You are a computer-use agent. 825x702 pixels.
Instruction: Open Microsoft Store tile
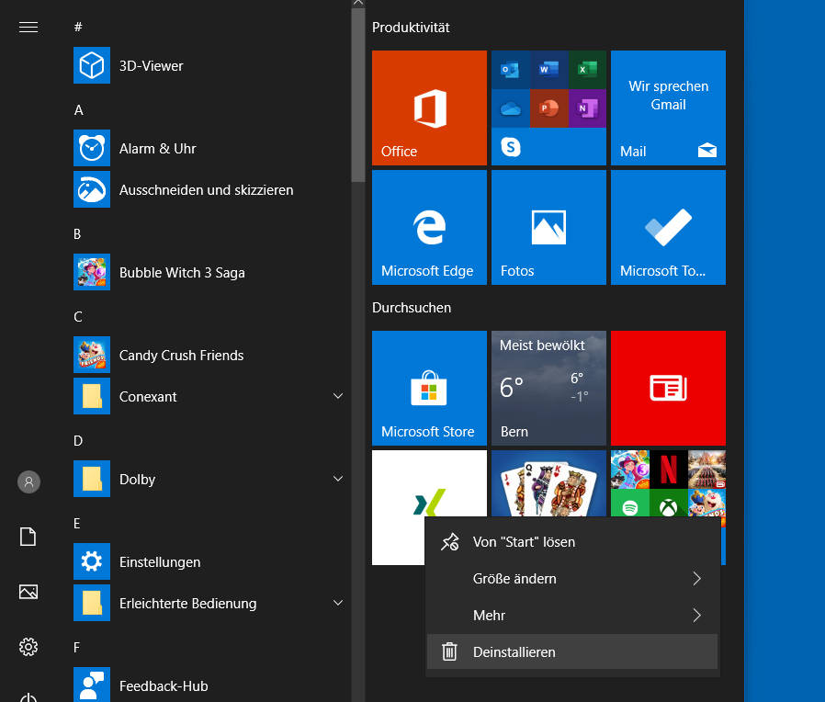(429, 388)
